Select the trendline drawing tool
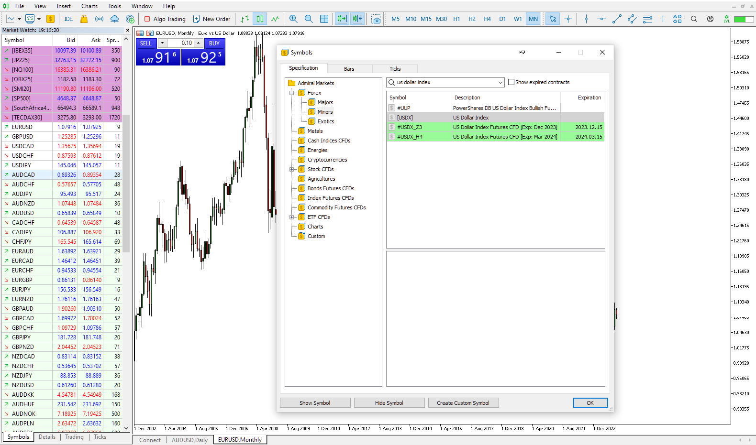756x445 pixels. tap(617, 19)
